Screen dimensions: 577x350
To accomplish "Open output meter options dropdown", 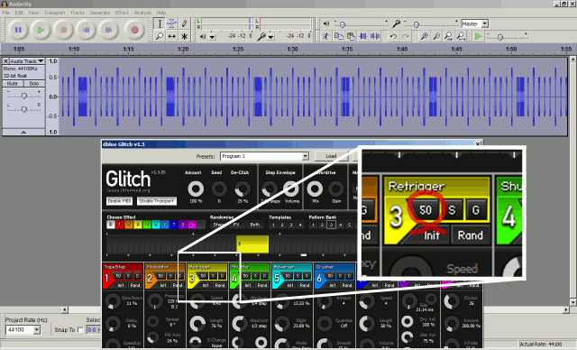I will click(x=213, y=37).
